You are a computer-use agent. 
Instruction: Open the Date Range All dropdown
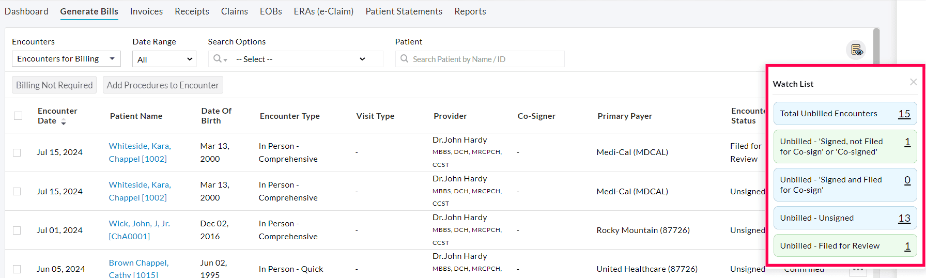click(164, 59)
